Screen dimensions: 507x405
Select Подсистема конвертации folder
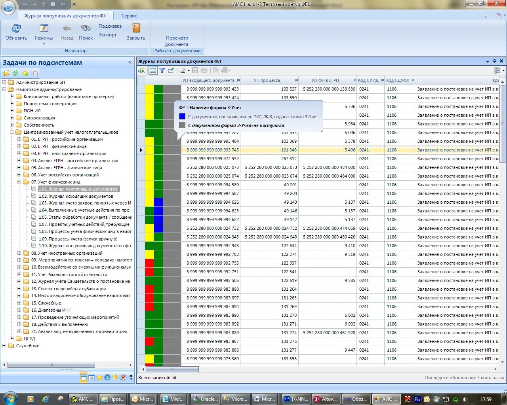tap(50, 104)
